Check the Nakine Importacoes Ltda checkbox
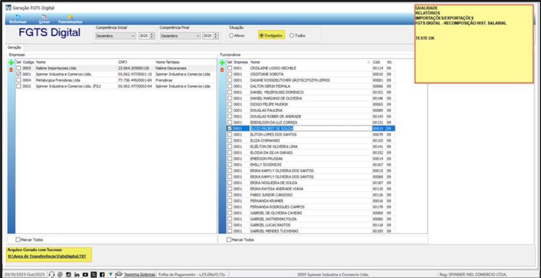The width and height of the screenshot is (541, 278). coord(19,68)
